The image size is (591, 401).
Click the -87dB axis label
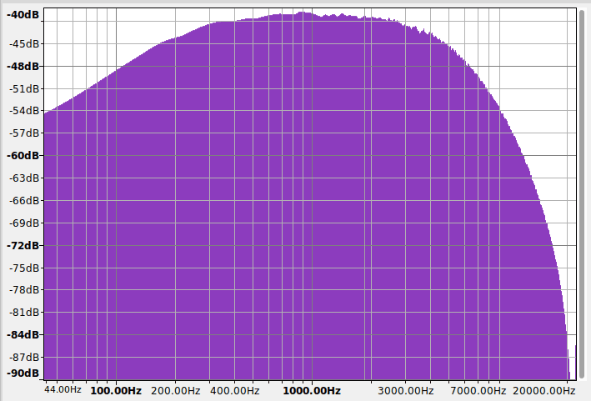(x=24, y=357)
